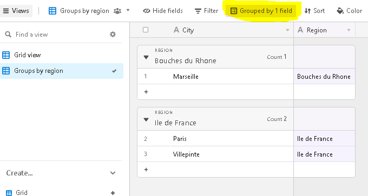The width and height of the screenshot is (368, 196).
Task: Click the plus icon to create Grid
Action: pos(113,193)
